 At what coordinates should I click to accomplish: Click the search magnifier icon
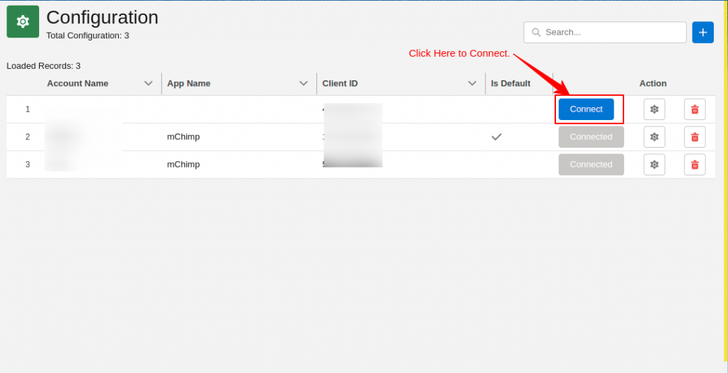tap(536, 33)
